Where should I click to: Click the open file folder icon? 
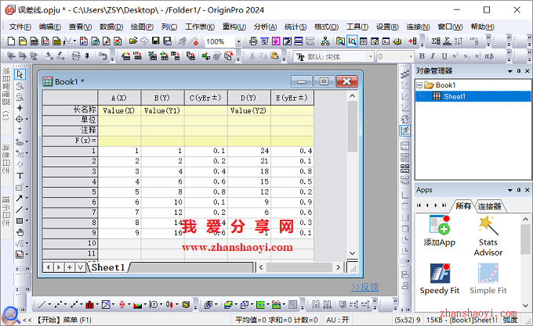point(133,41)
